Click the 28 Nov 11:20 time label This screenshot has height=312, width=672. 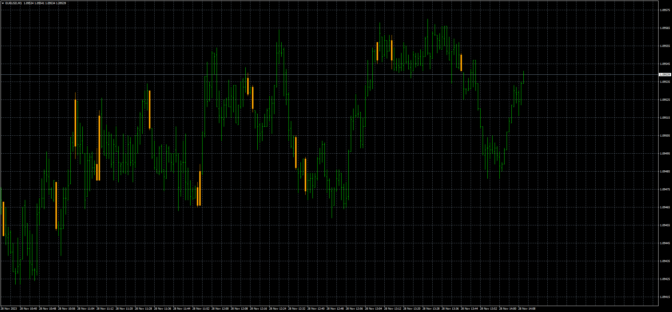124,309
